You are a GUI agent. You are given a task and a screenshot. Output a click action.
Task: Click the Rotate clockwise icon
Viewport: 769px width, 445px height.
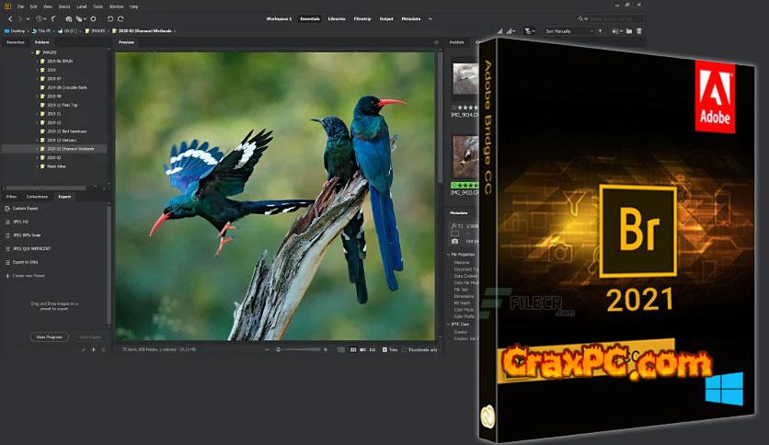click(x=121, y=18)
